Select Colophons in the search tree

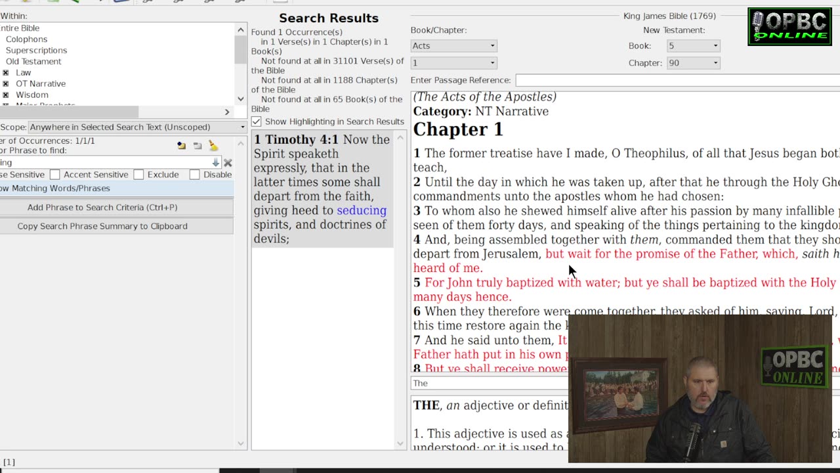pos(26,39)
